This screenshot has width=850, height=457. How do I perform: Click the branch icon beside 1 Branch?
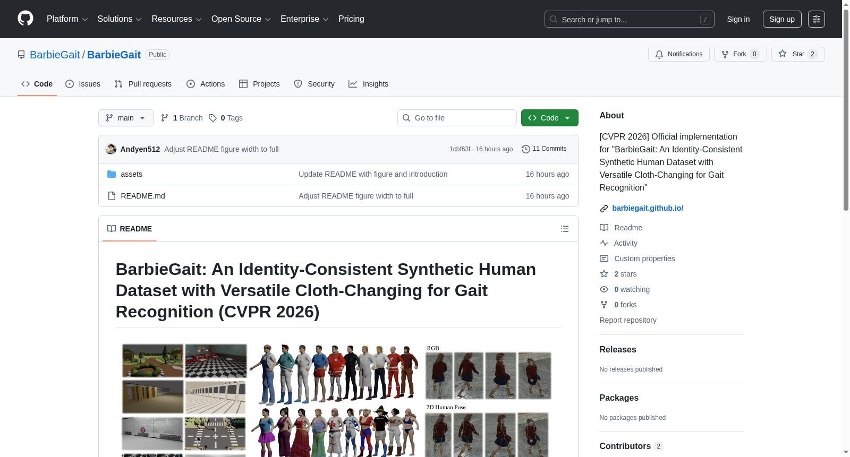165,118
